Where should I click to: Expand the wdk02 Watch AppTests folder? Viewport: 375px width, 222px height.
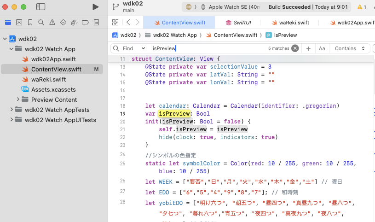pos(12,110)
